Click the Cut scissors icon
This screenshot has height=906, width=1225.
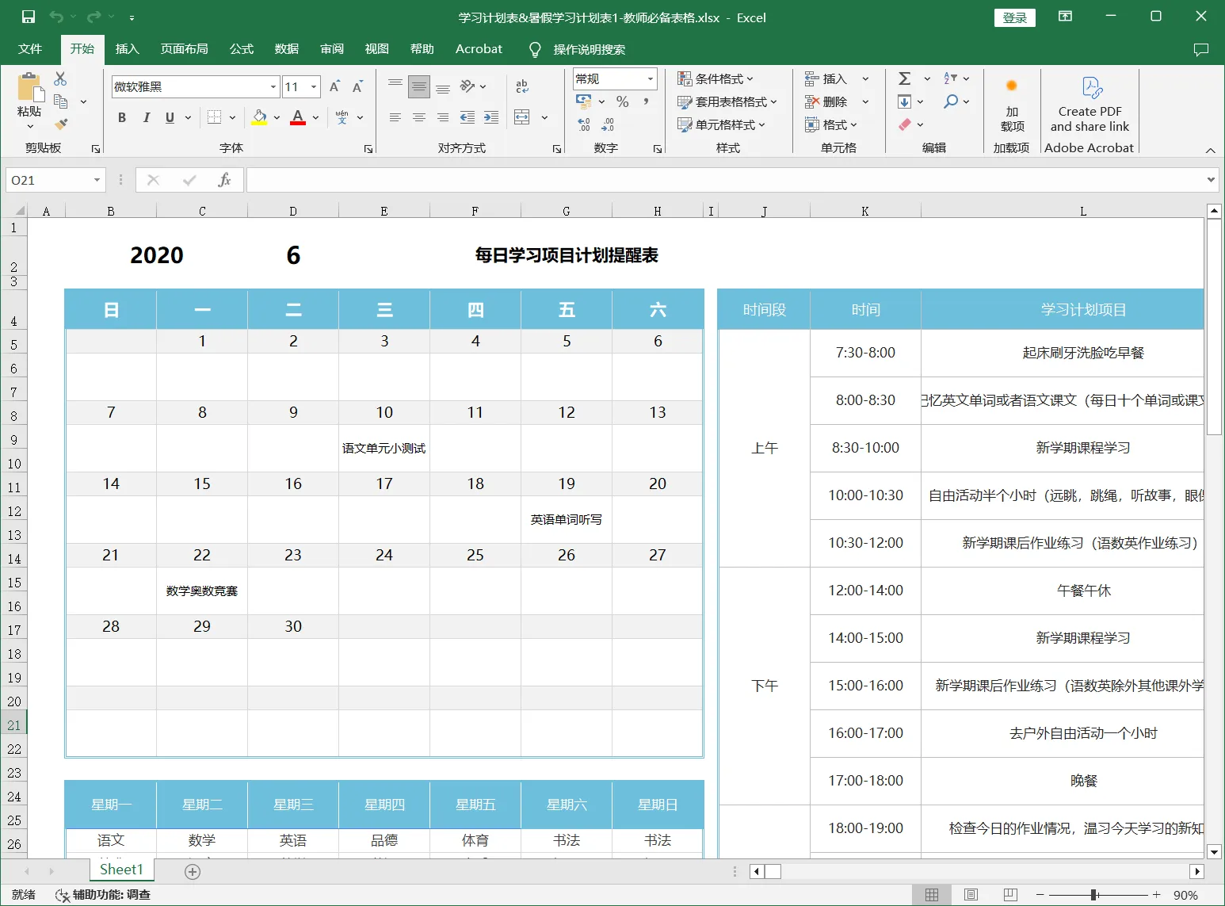pyautogui.click(x=60, y=78)
